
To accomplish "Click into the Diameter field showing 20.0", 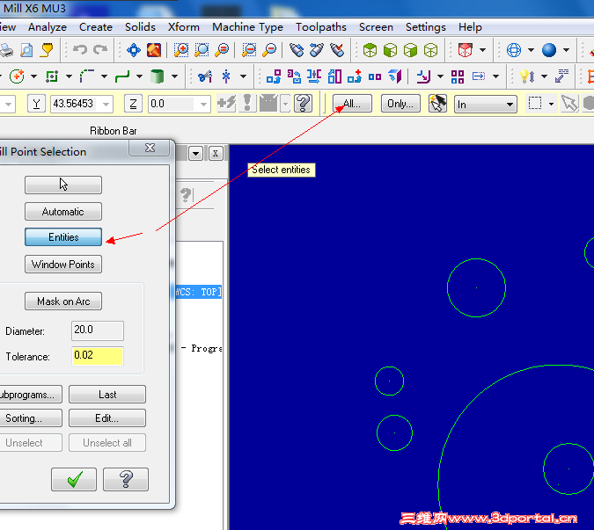I will click(x=98, y=330).
